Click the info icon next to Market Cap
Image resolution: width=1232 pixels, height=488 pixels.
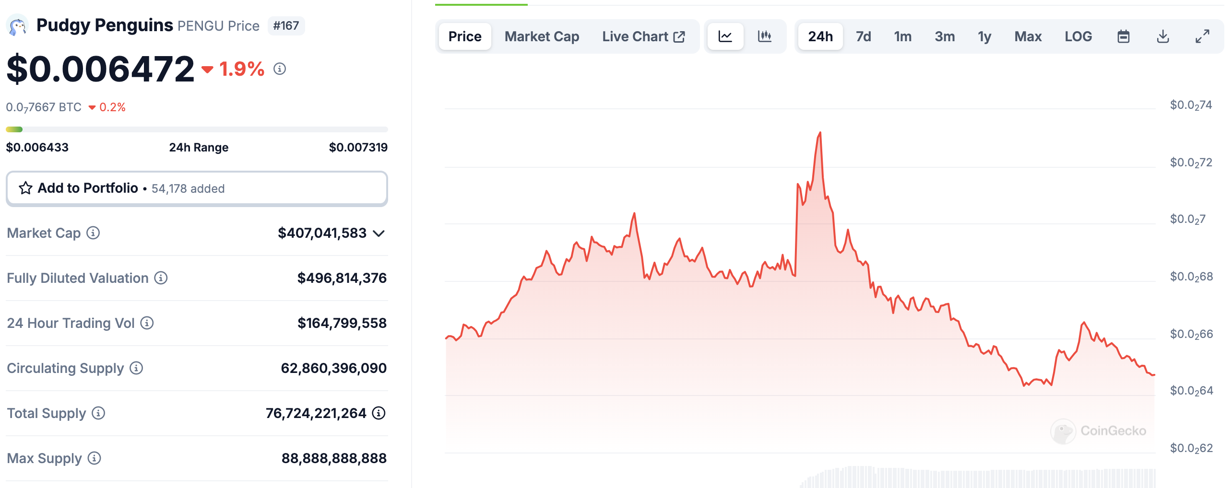pos(94,233)
